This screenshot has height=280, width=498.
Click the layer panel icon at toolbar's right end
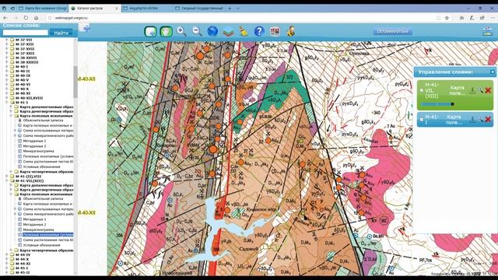[487, 31]
